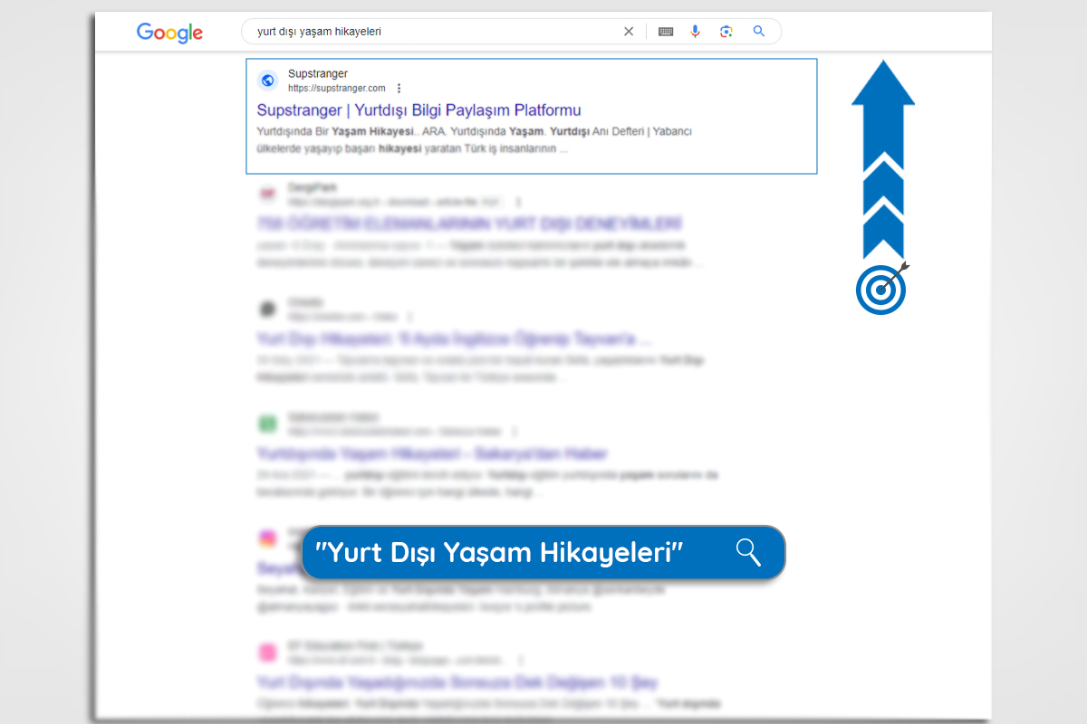Click the https://supstranger.com URL text

pos(336,89)
